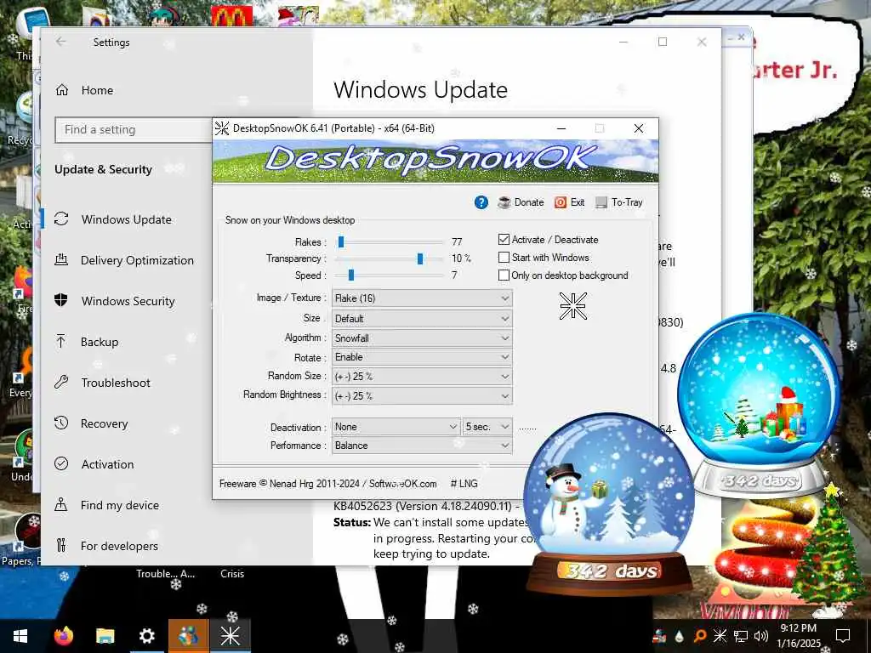
Task: Click the Windows Security shield icon
Action: (x=61, y=300)
